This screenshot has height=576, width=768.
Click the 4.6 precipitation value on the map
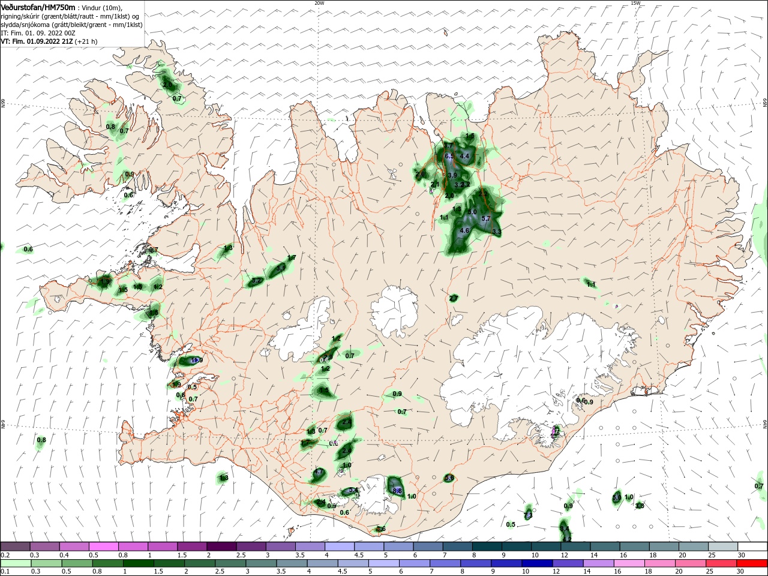pos(464,230)
